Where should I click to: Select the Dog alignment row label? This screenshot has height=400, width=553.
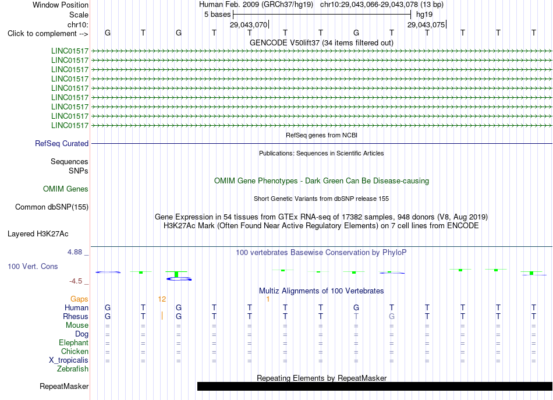[x=81, y=334]
